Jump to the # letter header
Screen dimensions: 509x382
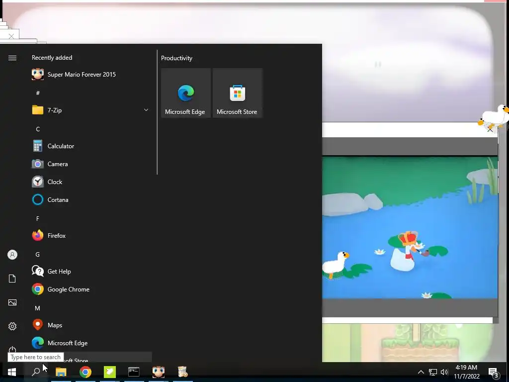[x=38, y=93]
